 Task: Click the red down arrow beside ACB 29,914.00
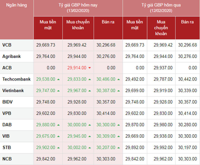pos(90,68)
